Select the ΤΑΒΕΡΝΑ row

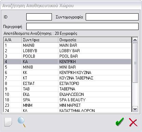tap(67, 89)
